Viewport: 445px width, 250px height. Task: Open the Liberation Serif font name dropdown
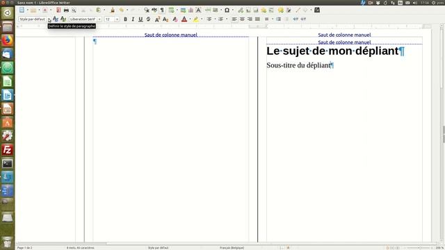pyautogui.click(x=99, y=19)
